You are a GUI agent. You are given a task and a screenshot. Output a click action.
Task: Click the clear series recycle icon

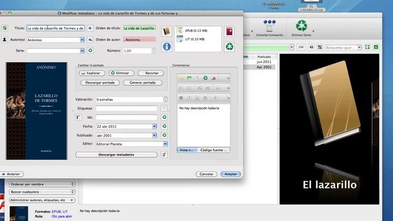click(x=90, y=50)
